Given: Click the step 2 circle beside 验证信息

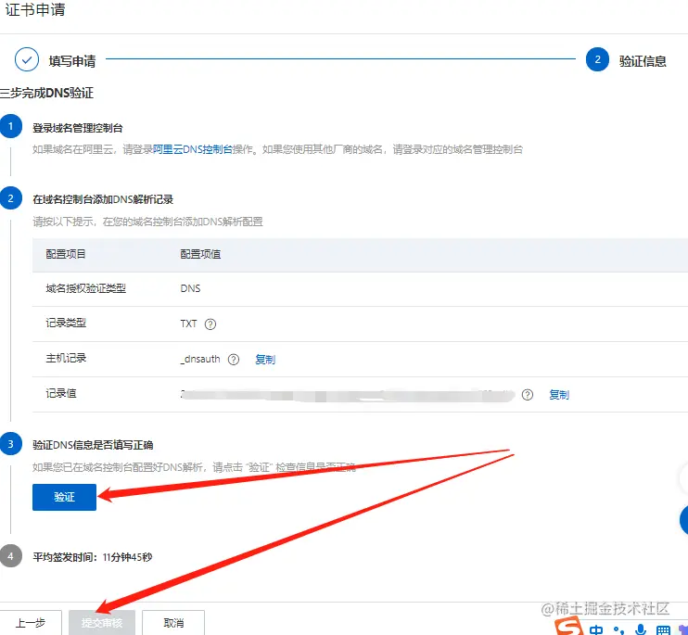Looking at the screenshot, I should [597, 59].
